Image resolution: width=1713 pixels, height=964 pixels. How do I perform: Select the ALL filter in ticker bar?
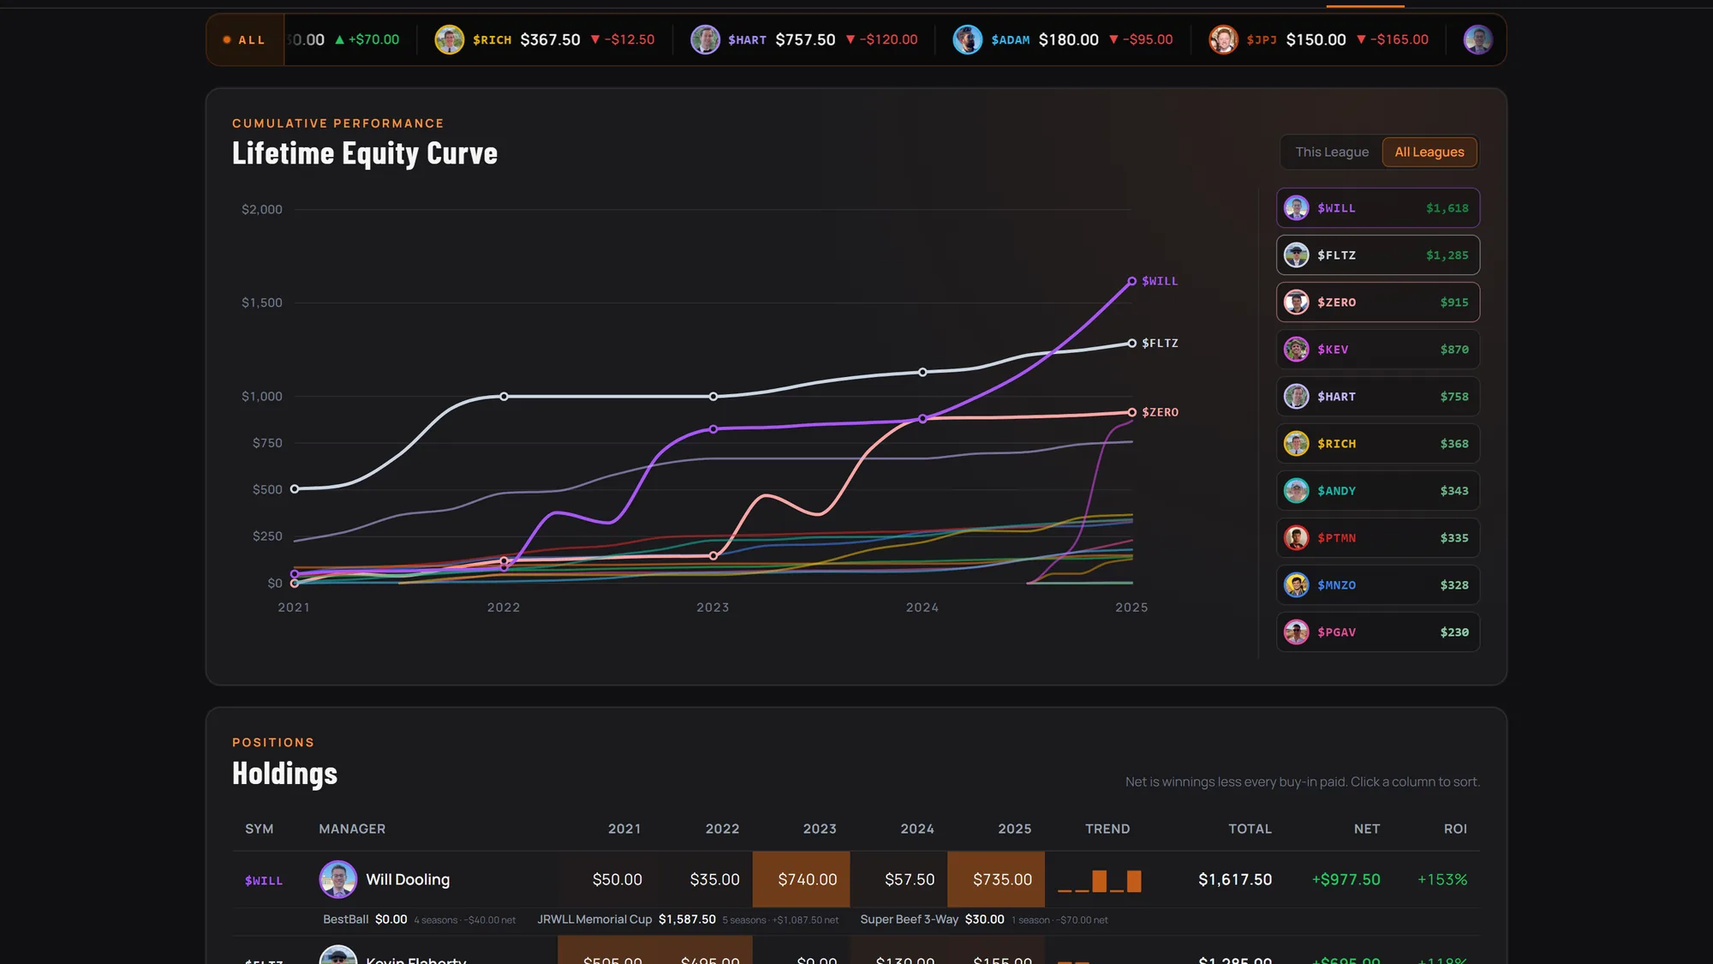pos(245,39)
